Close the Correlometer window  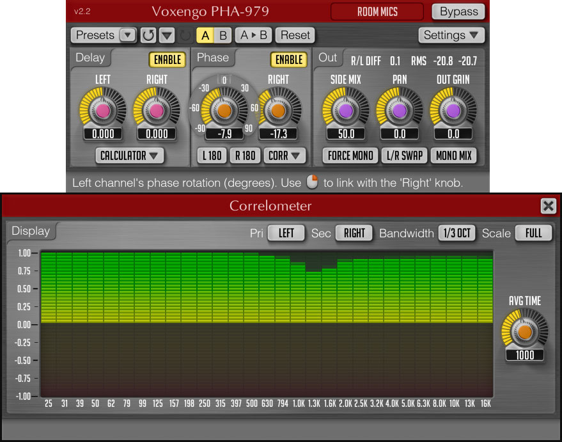click(x=549, y=206)
